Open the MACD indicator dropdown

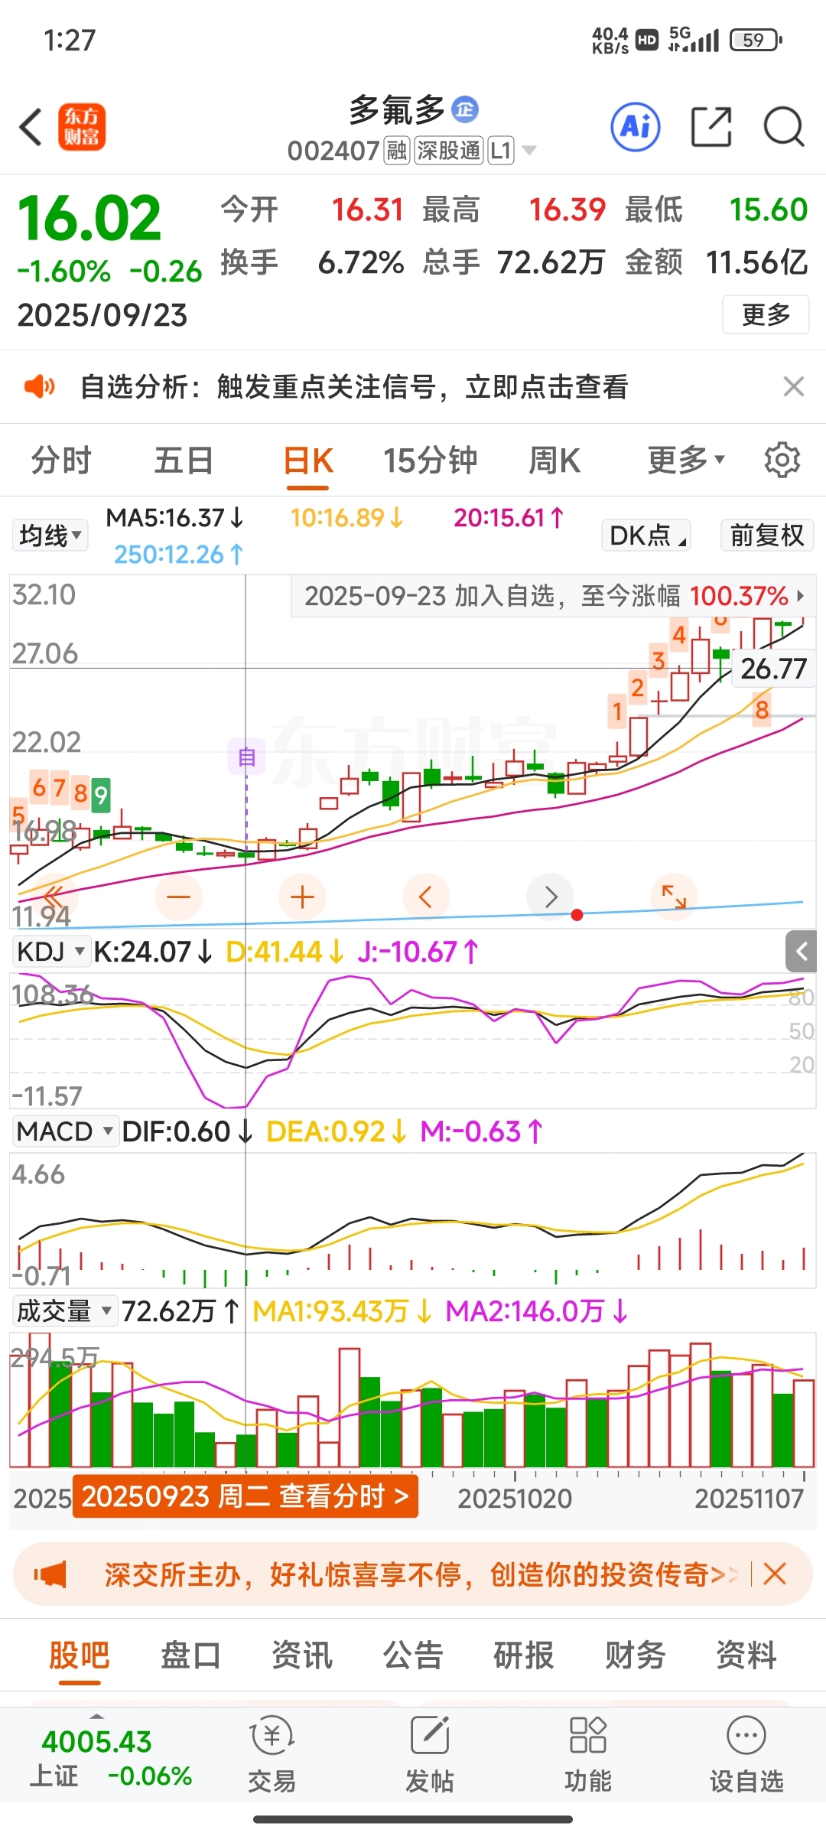coord(65,1131)
